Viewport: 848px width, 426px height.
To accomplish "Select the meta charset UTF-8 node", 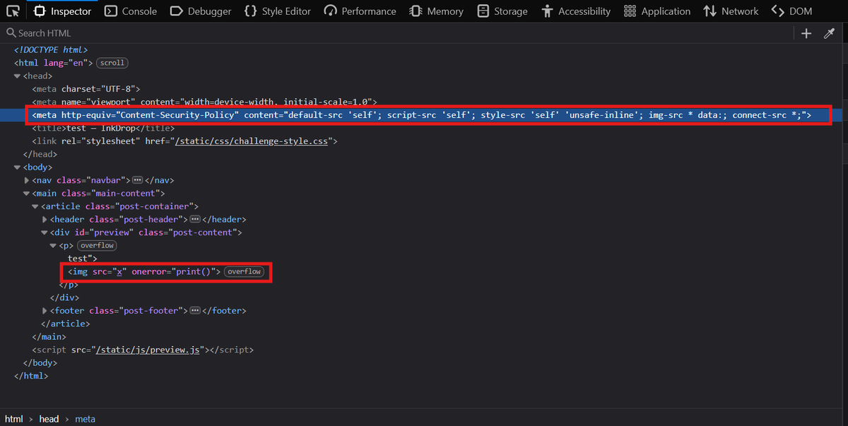I will 86,89.
